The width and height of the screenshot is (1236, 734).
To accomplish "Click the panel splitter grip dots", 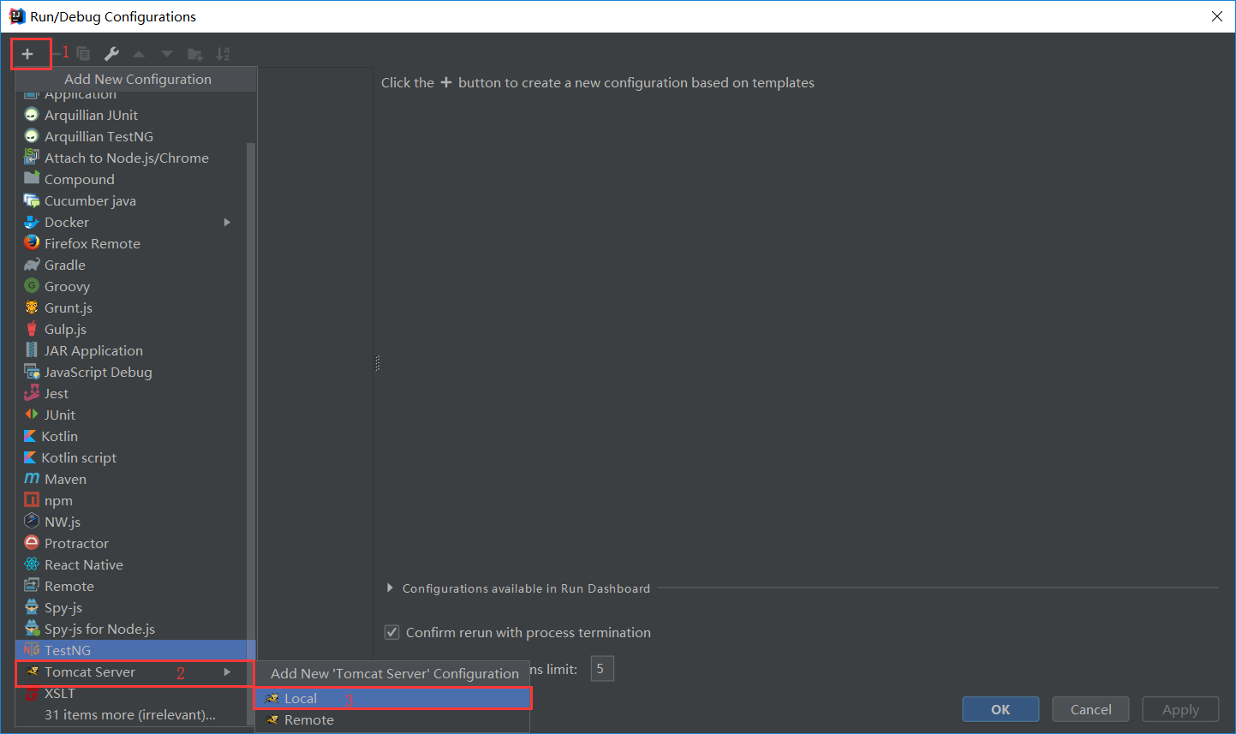I will pos(377,363).
